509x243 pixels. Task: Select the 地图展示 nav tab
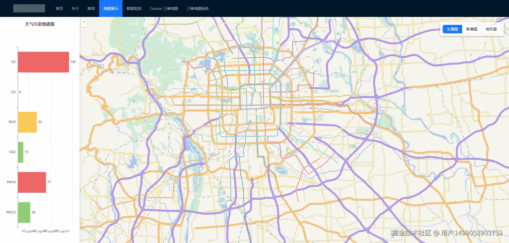click(x=111, y=8)
